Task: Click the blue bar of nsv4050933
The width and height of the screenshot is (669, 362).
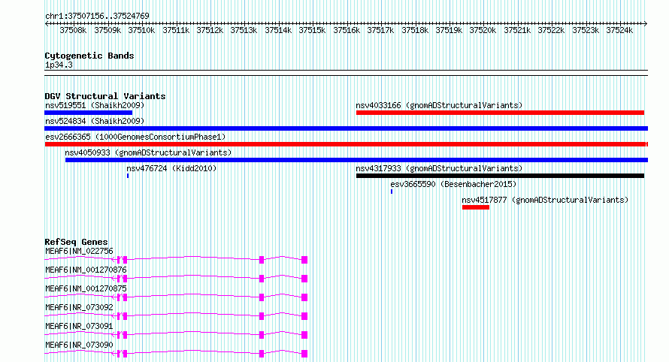Action: [x=357, y=160]
